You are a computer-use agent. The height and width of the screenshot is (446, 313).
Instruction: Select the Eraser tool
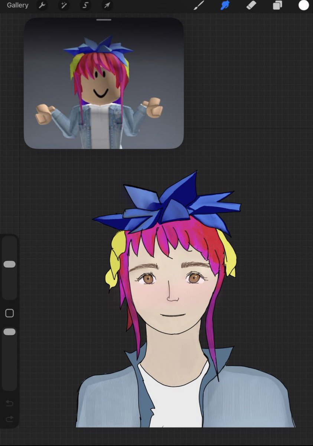pyautogui.click(x=251, y=5)
